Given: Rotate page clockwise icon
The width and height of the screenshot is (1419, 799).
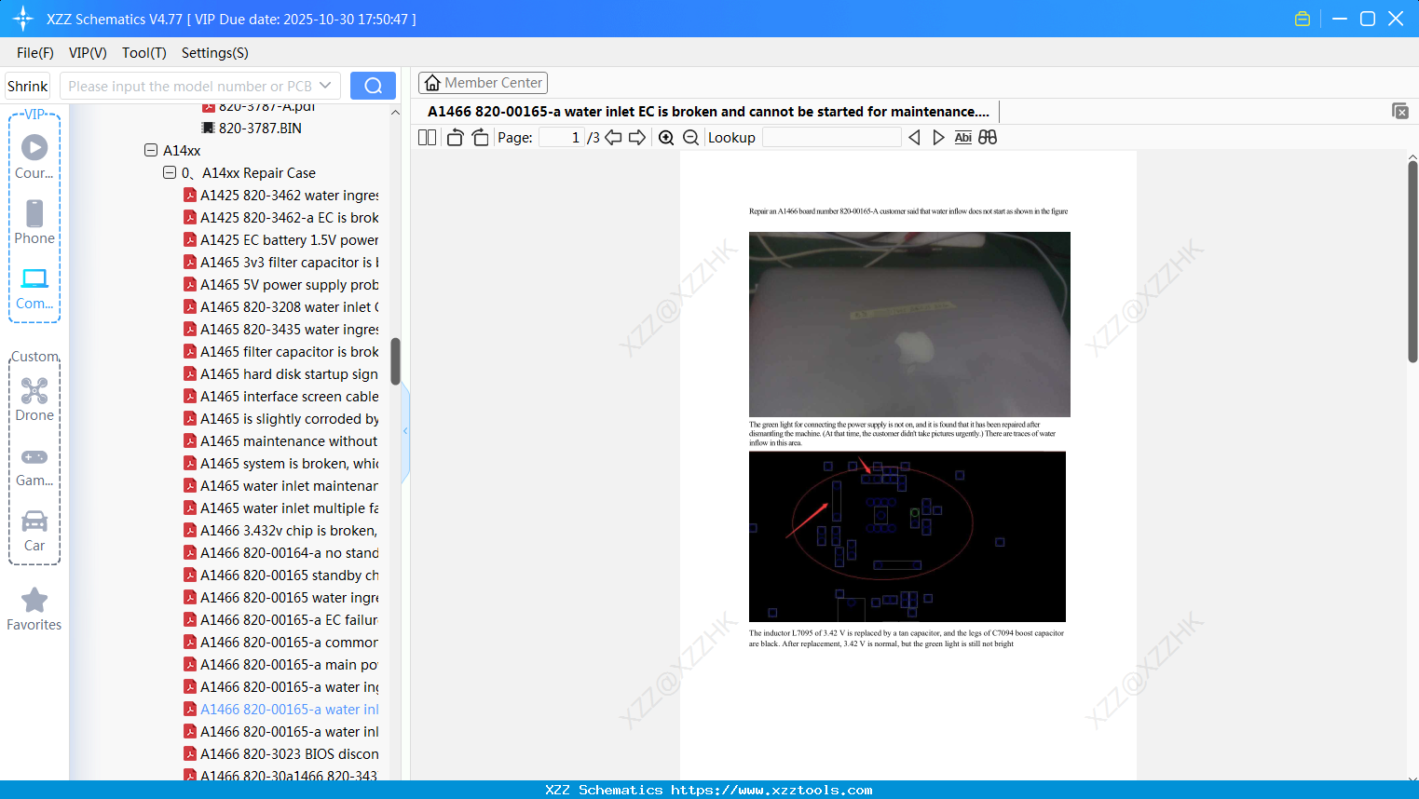Looking at the screenshot, I should tap(480, 138).
